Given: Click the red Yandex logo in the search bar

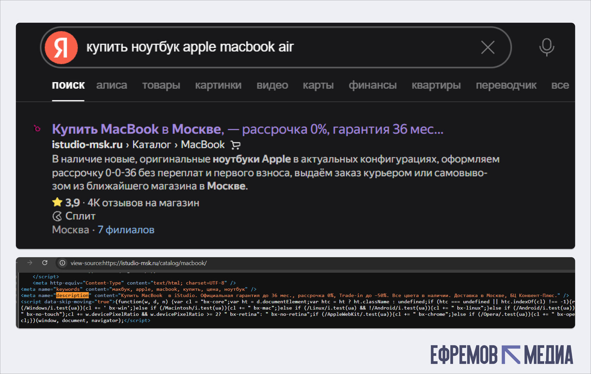Looking at the screenshot, I should (61, 47).
